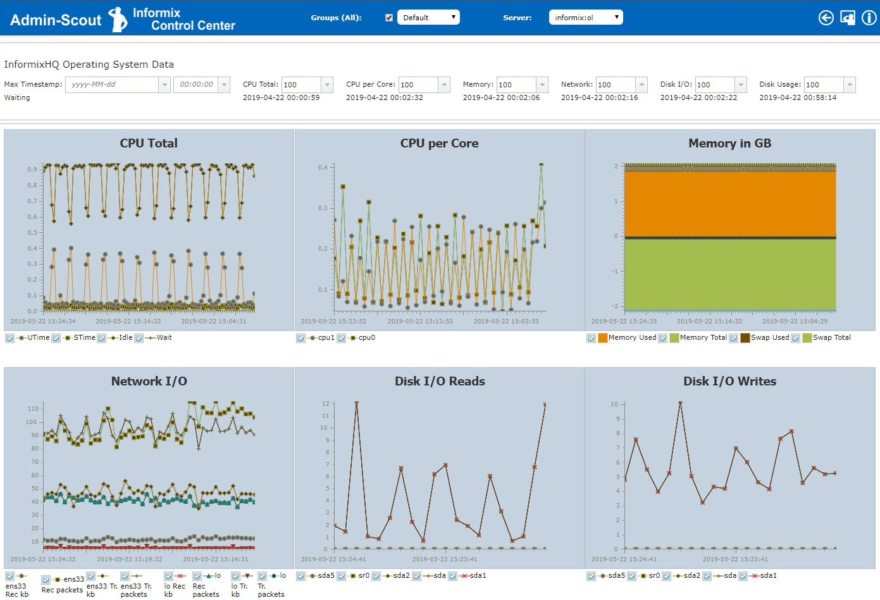Image resolution: width=880 pixels, height=600 pixels.
Task: Toggle sda1 checkbox under Disk I/O Writes
Action: (x=743, y=576)
